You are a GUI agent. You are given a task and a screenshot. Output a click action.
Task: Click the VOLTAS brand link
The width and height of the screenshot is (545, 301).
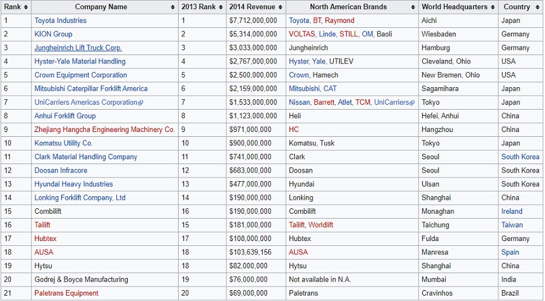[x=302, y=35]
